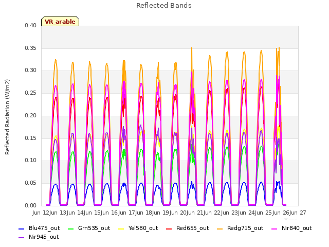This screenshot has width=329, height=247.
Task: Click the 0.05 y-axis tick label
Action: (x=30, y=183)
